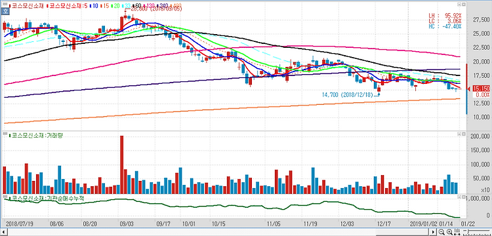Click the LH : 95.92% readout
492x236 pixels.
coord(445,15)
